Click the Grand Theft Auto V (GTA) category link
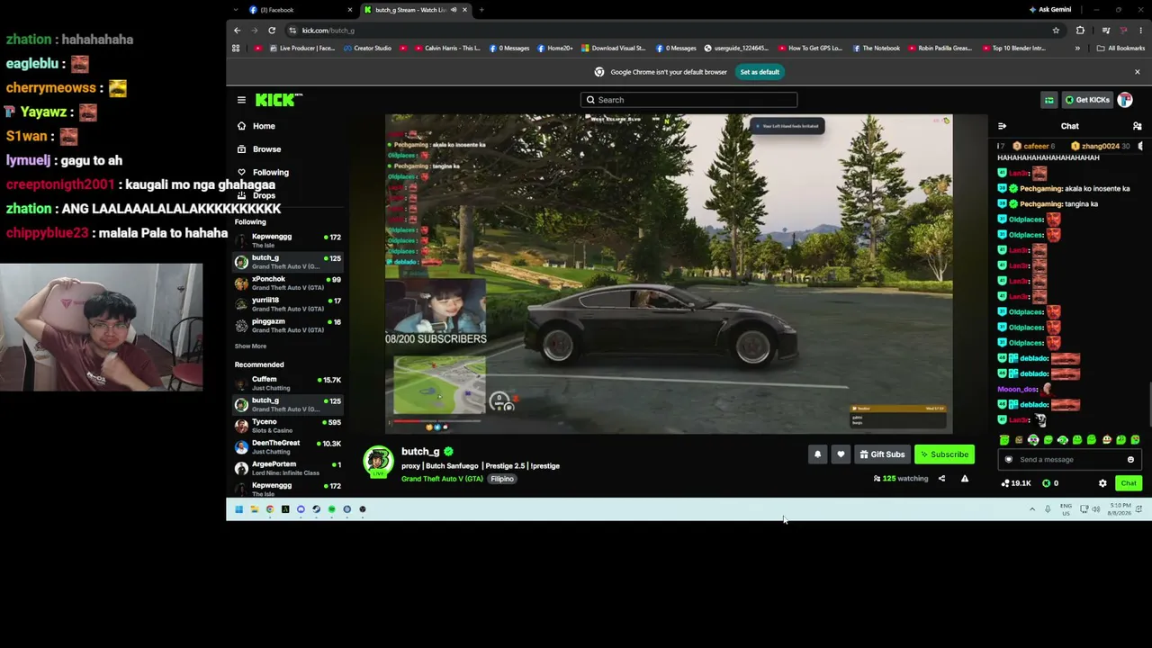Screen dimensions: 1152x648 click(442, 479)
